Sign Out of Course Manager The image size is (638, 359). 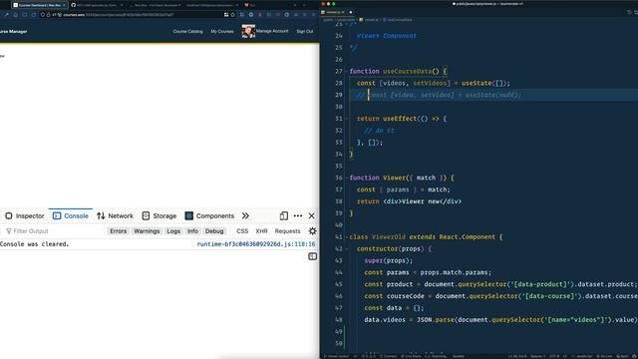click(x=305, y=31)
